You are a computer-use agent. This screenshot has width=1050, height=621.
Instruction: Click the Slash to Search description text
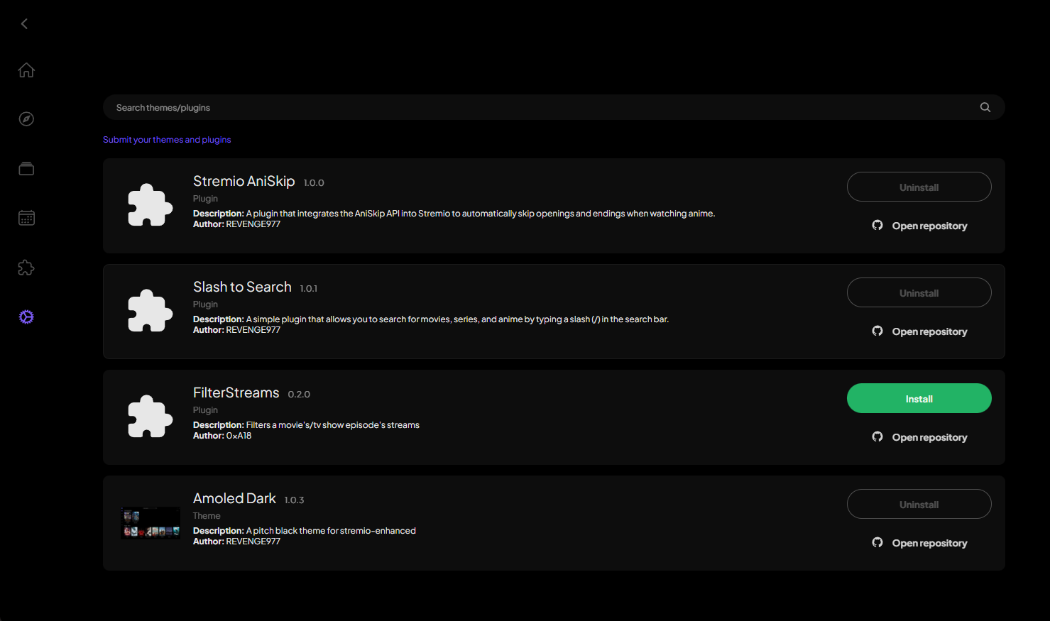pos(431,319)
